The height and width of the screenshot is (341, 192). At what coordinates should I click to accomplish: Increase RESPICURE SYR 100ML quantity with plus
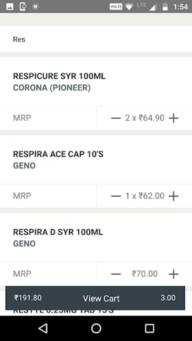click(173, 118)
